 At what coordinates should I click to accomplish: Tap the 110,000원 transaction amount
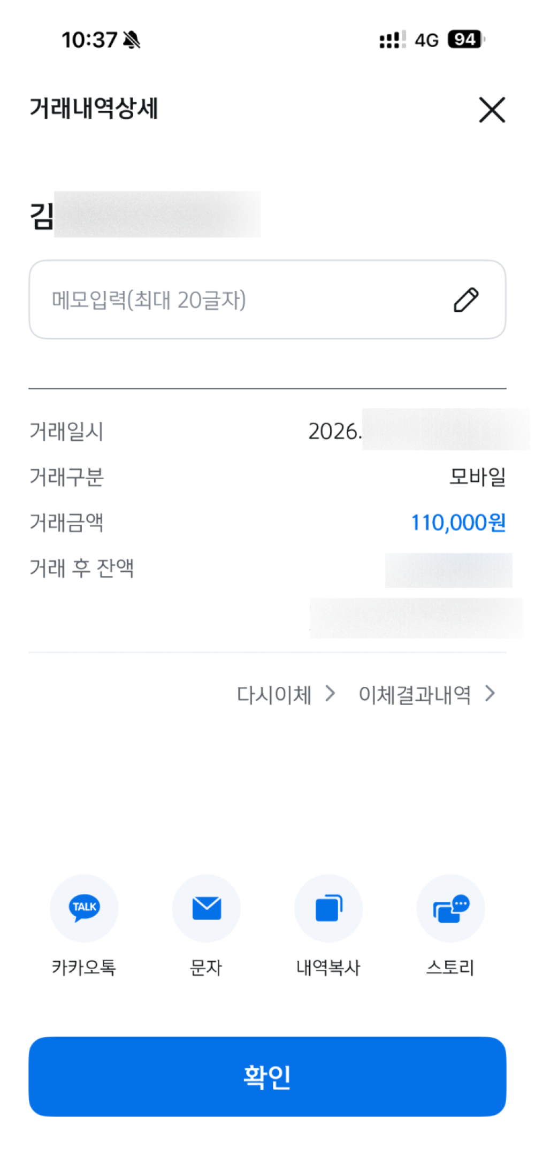(x=458, y=523)
